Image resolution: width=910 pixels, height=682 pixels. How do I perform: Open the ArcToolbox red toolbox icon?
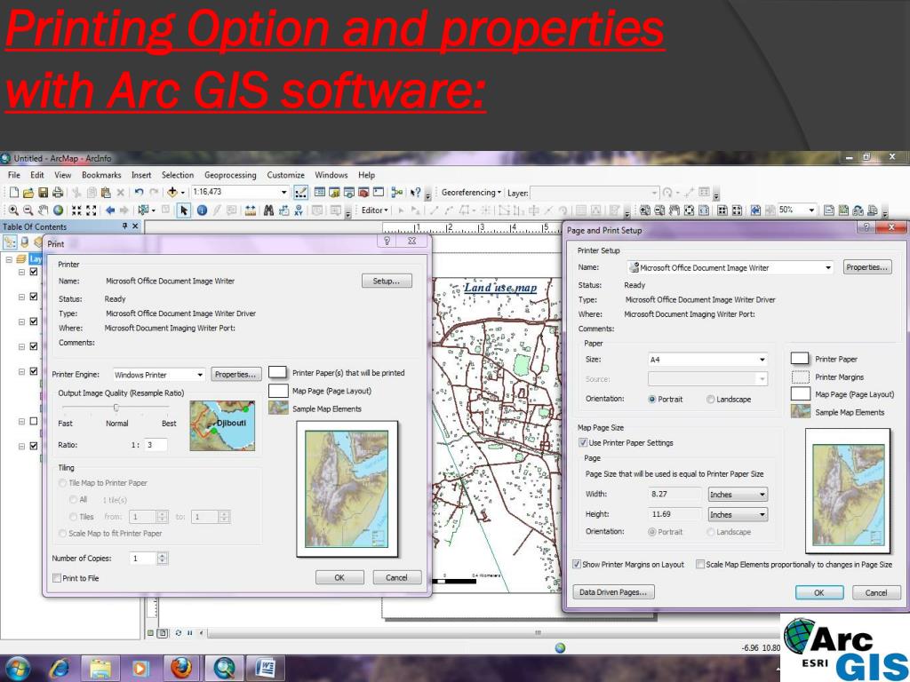click(x=363, y=193)
